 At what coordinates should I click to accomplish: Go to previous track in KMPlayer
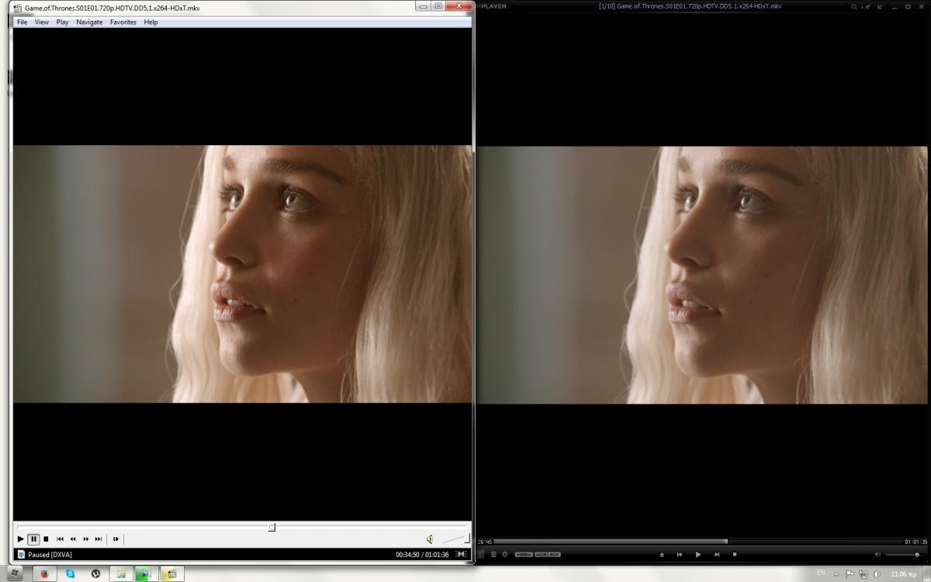(679, 554)
